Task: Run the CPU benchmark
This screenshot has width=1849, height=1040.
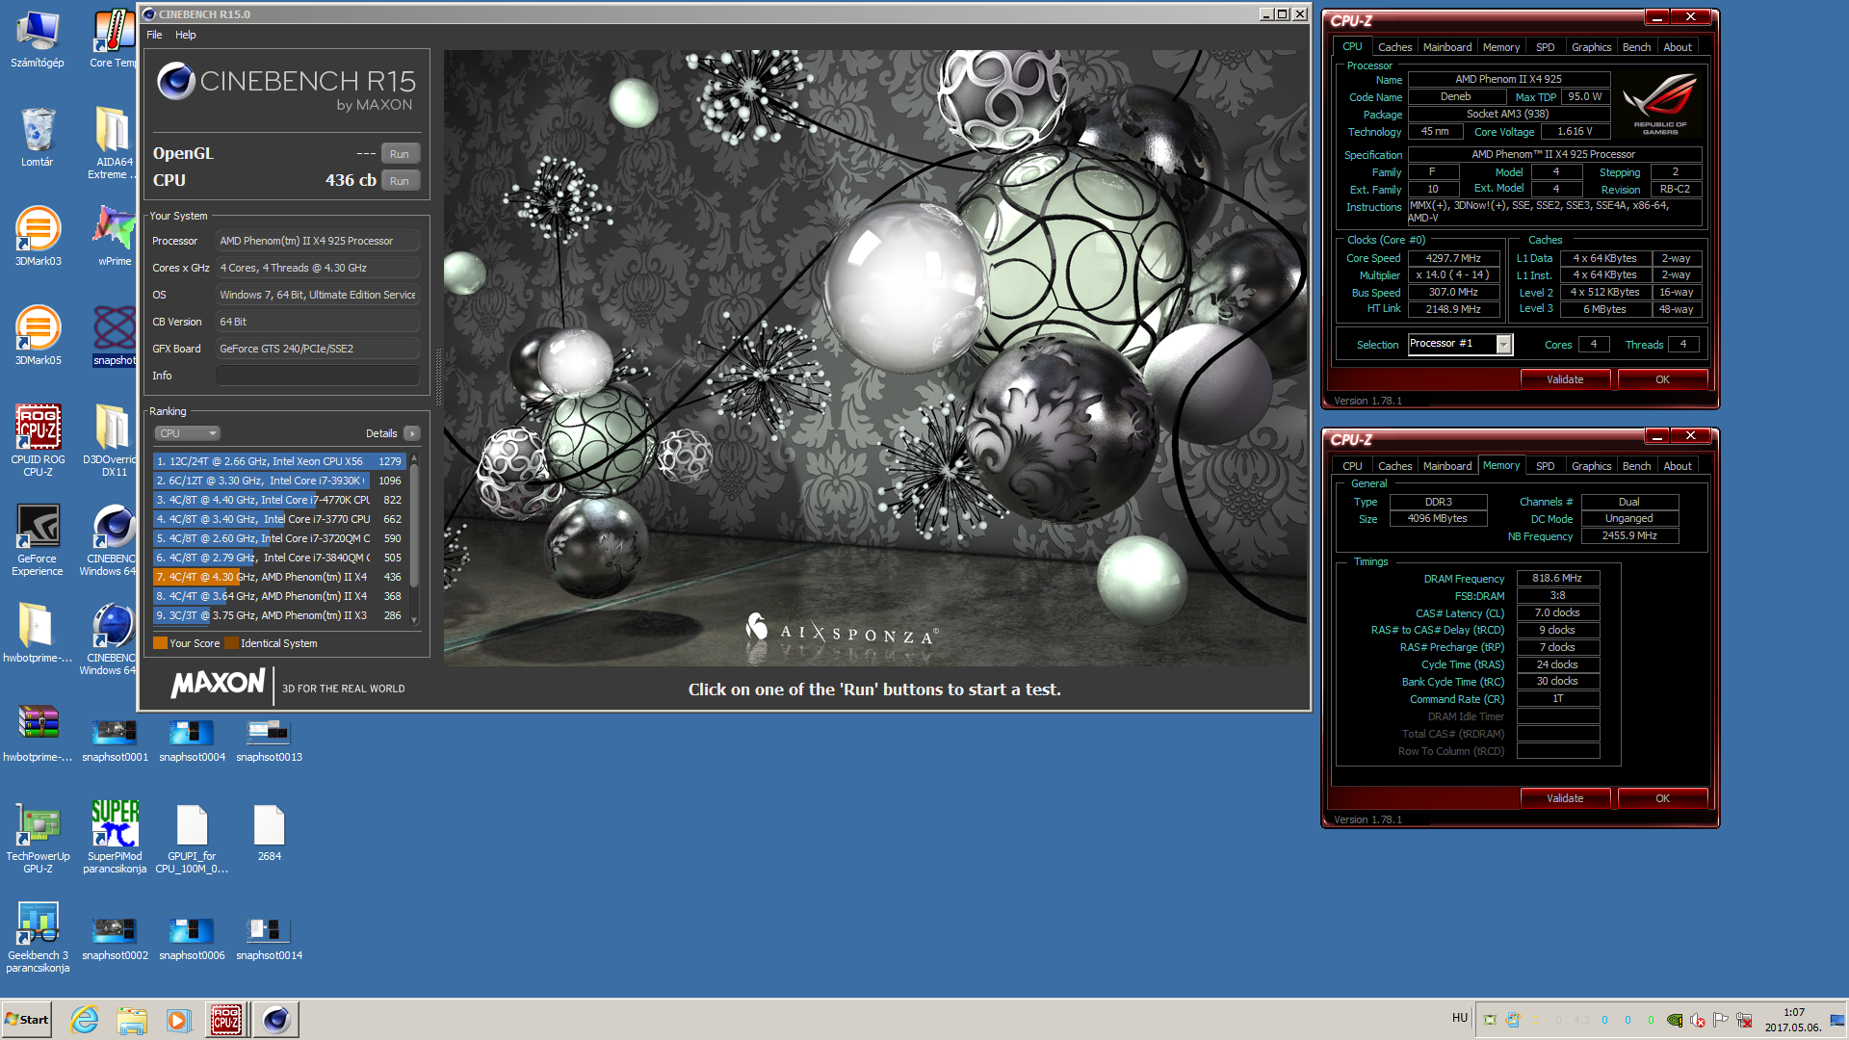Action: (x=400, y=181)
